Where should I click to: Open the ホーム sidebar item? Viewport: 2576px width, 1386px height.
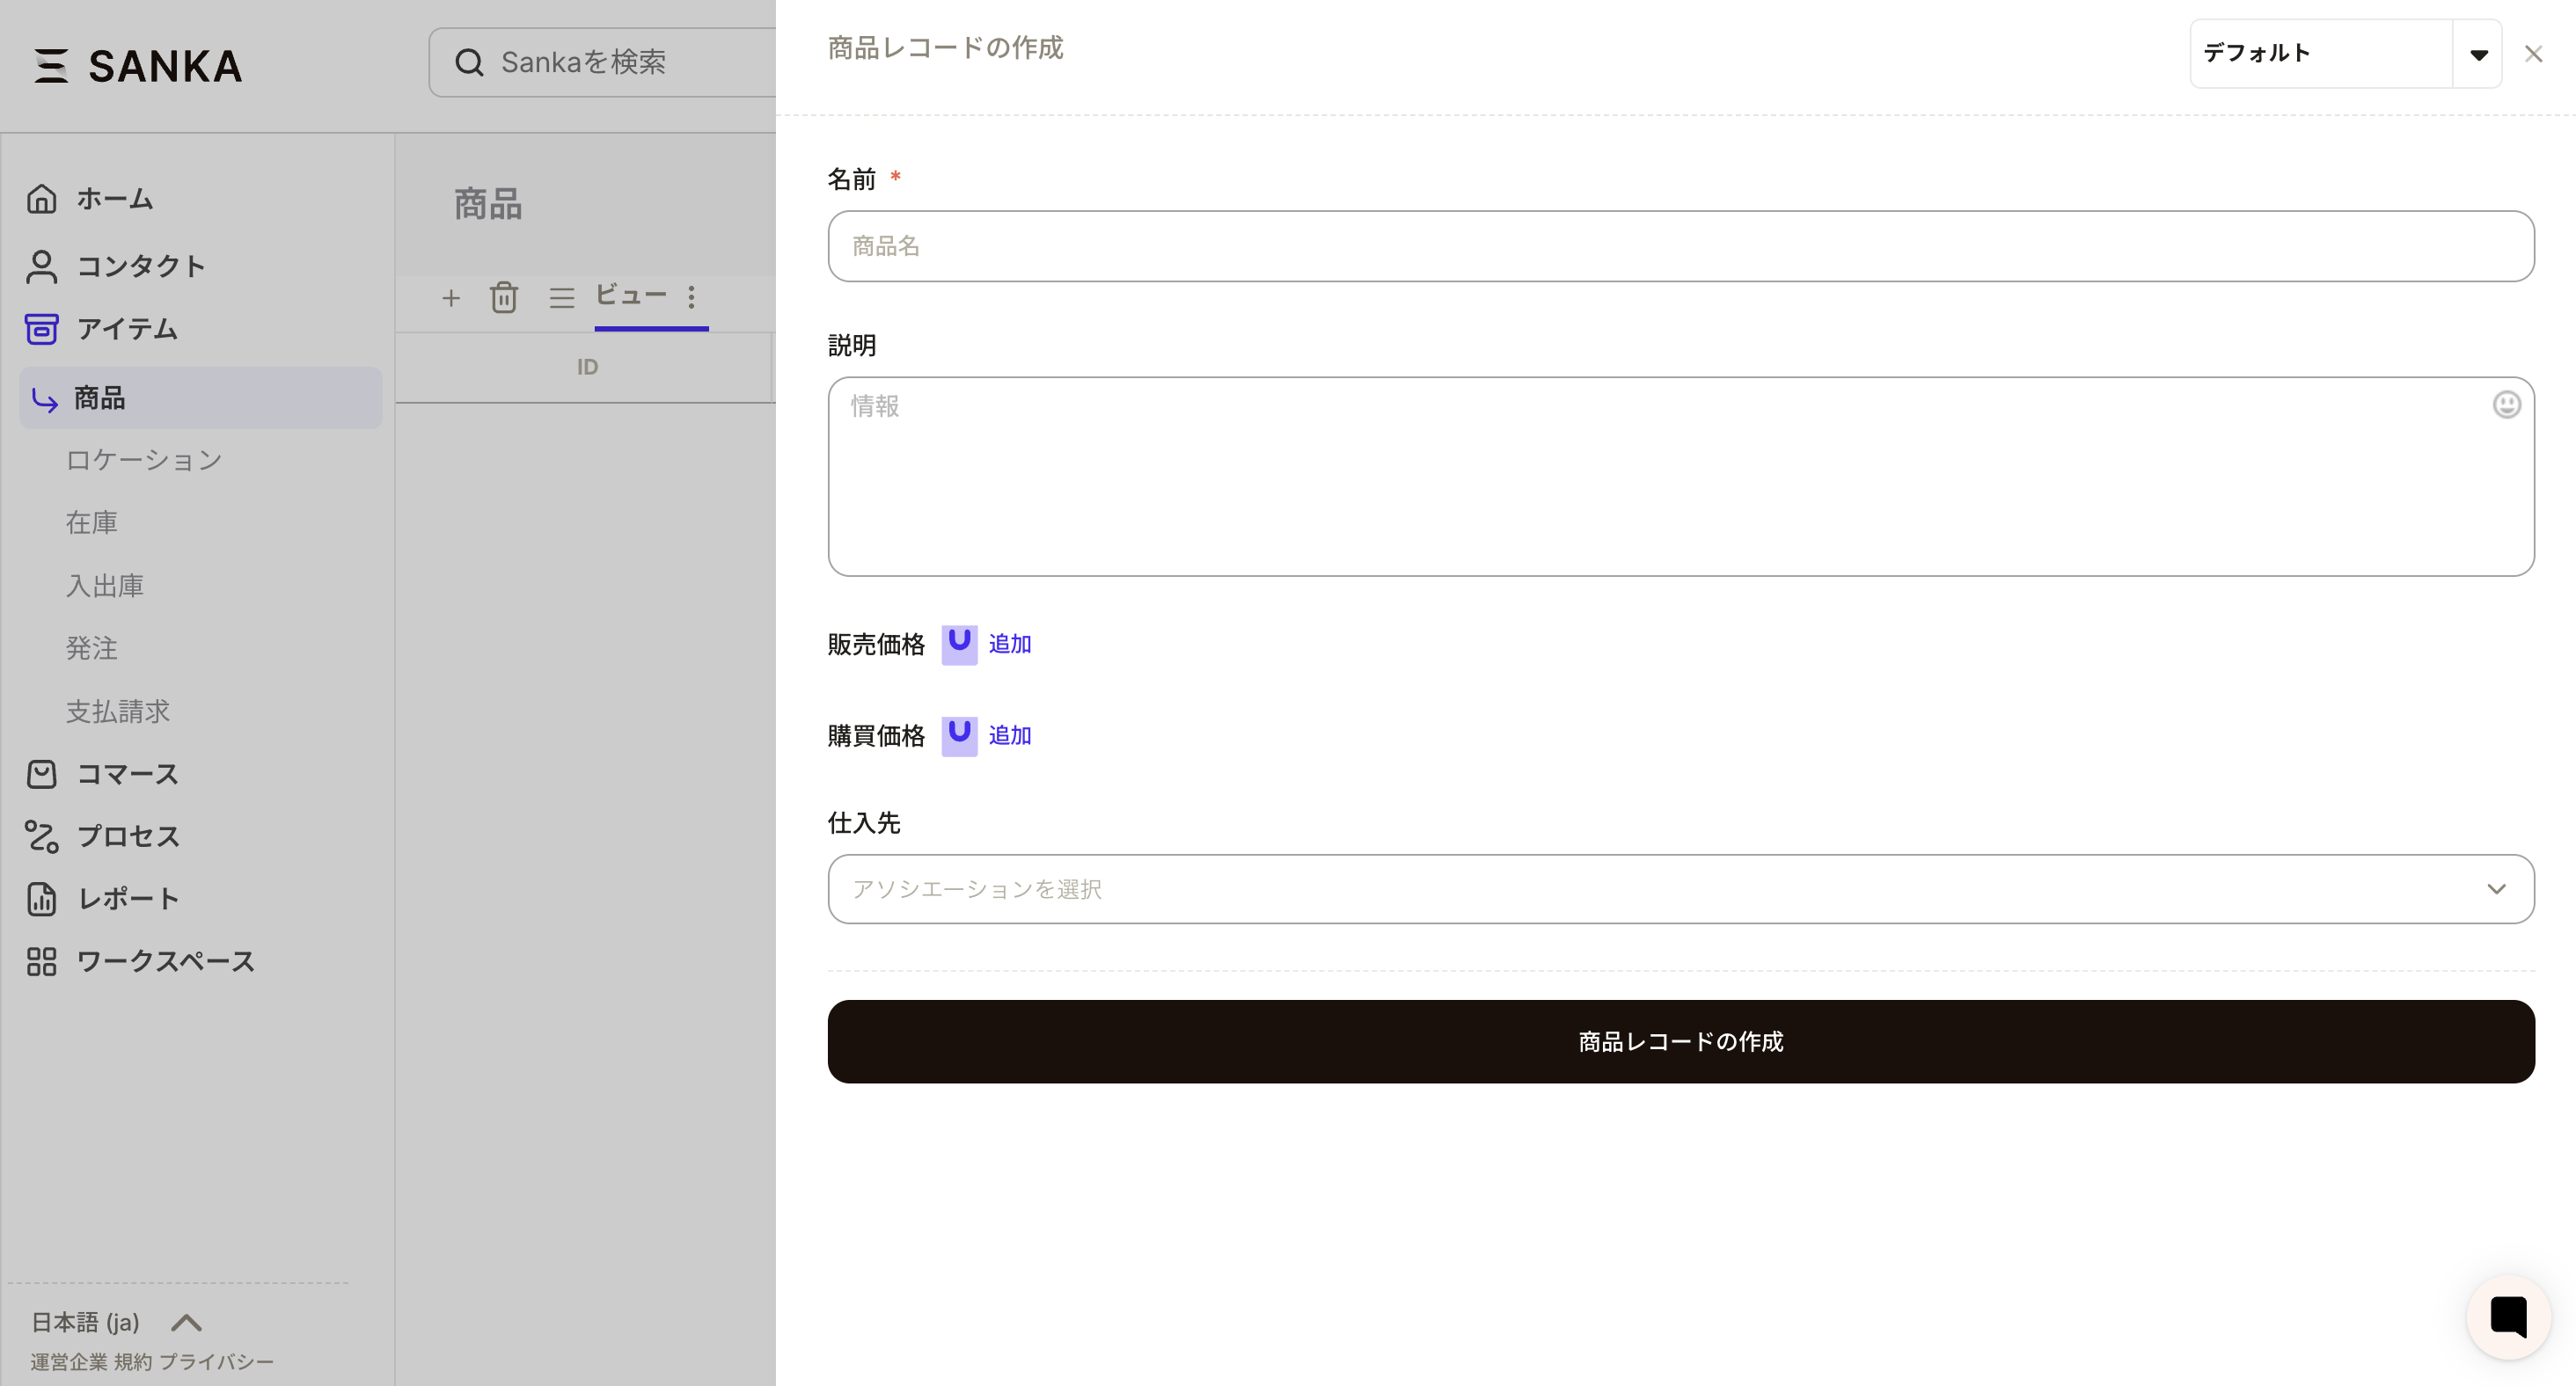(x=114, y=199)
